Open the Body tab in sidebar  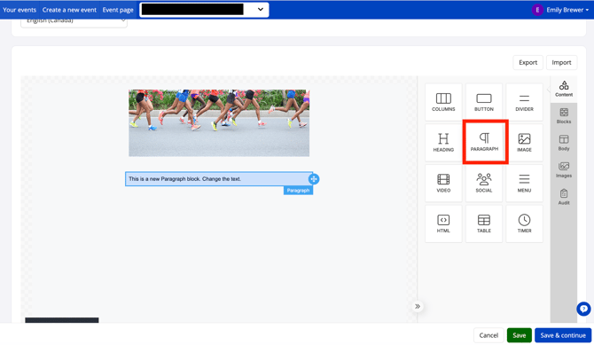pos(564,143)
